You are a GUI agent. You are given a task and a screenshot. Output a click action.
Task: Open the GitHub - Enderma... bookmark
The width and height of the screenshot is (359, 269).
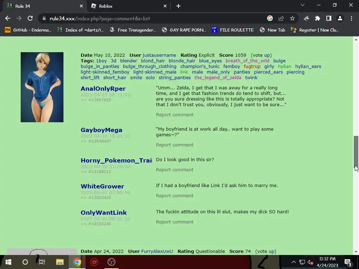pos(28,30)
